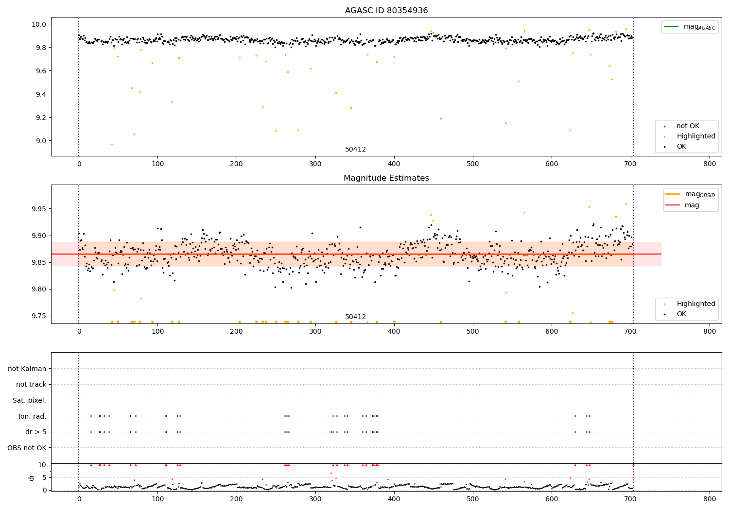729x510 pixels.
Task: Click the 'dr > 5' axis label
Action: (36, 432)
